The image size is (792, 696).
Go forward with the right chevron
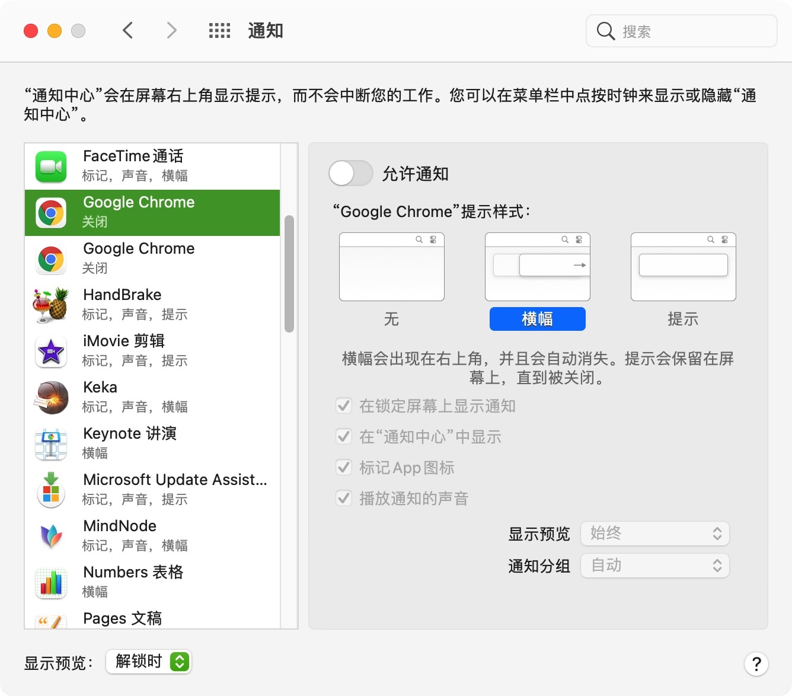point(171,30)
